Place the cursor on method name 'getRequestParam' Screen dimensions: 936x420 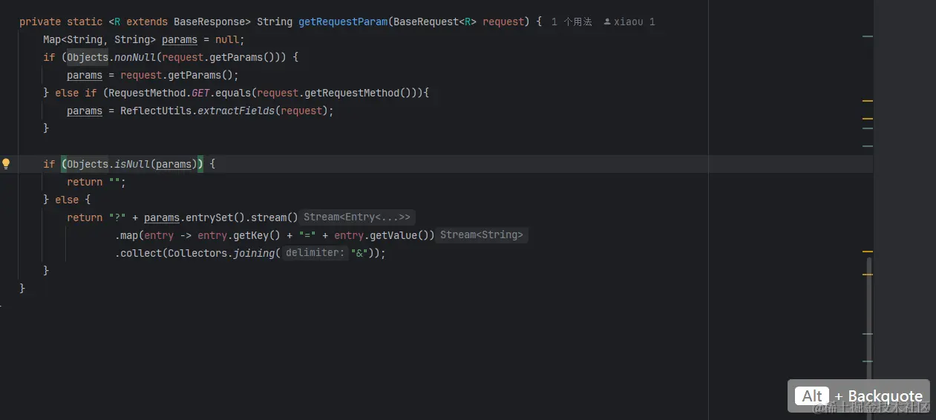343,22
